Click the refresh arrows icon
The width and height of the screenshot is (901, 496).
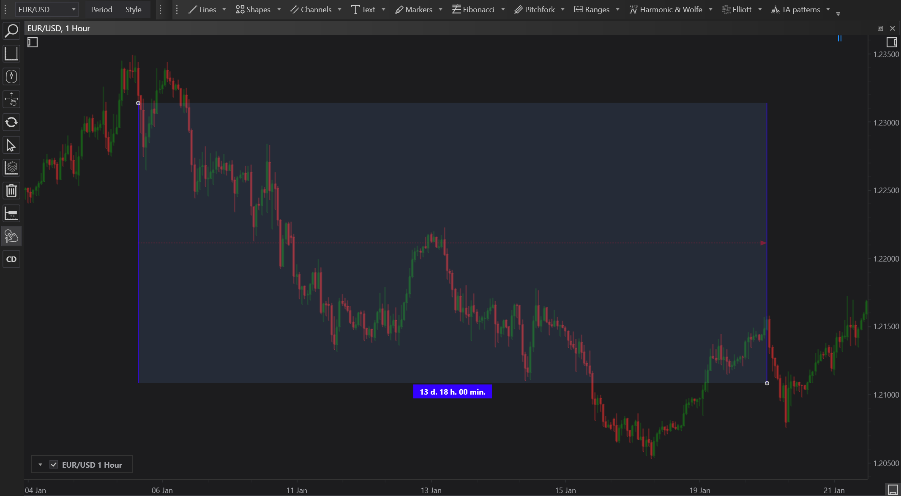tap(11, 123)
